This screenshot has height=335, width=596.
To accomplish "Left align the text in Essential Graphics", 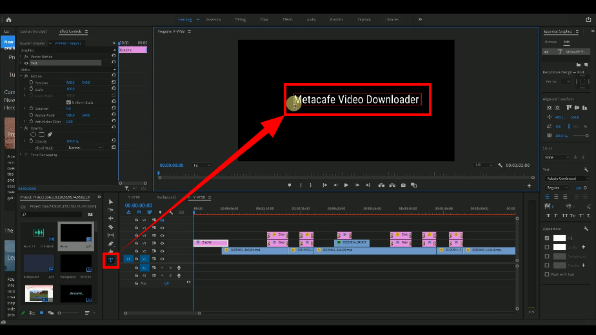I will click(548, 196).
